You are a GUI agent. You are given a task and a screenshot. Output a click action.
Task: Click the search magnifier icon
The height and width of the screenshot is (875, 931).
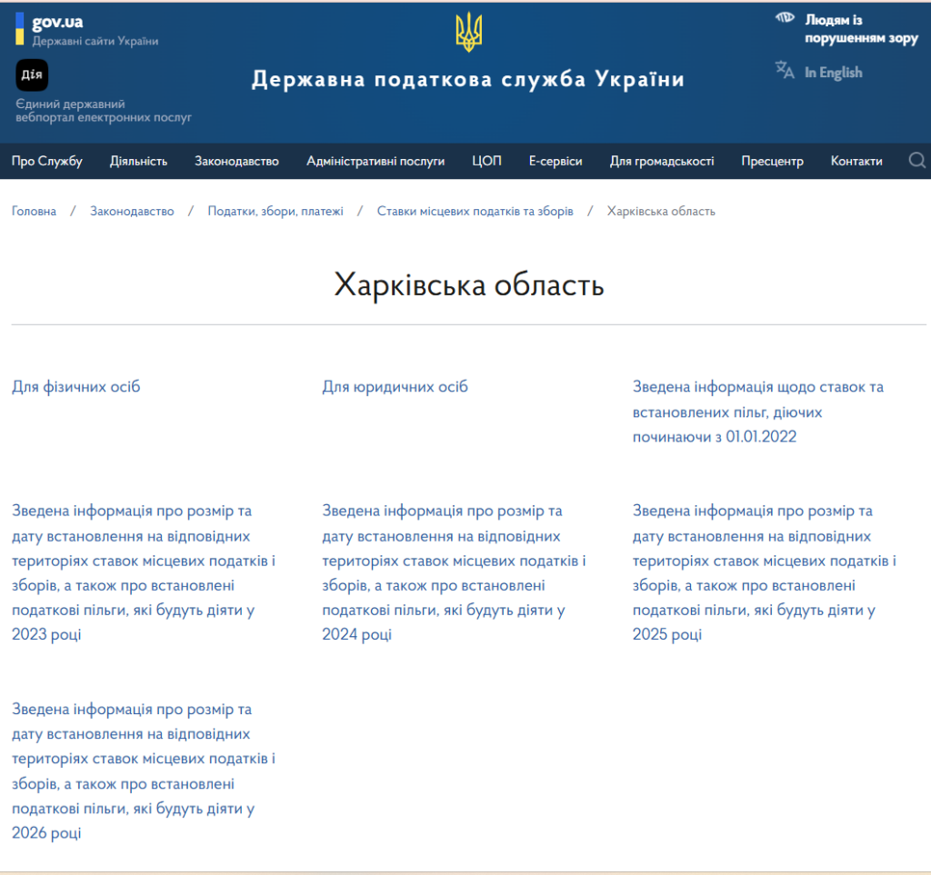(916, 161)
